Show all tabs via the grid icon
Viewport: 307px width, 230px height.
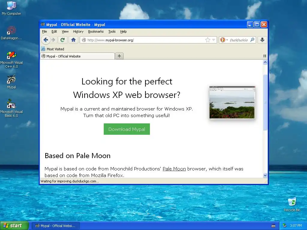pos(265,56)
